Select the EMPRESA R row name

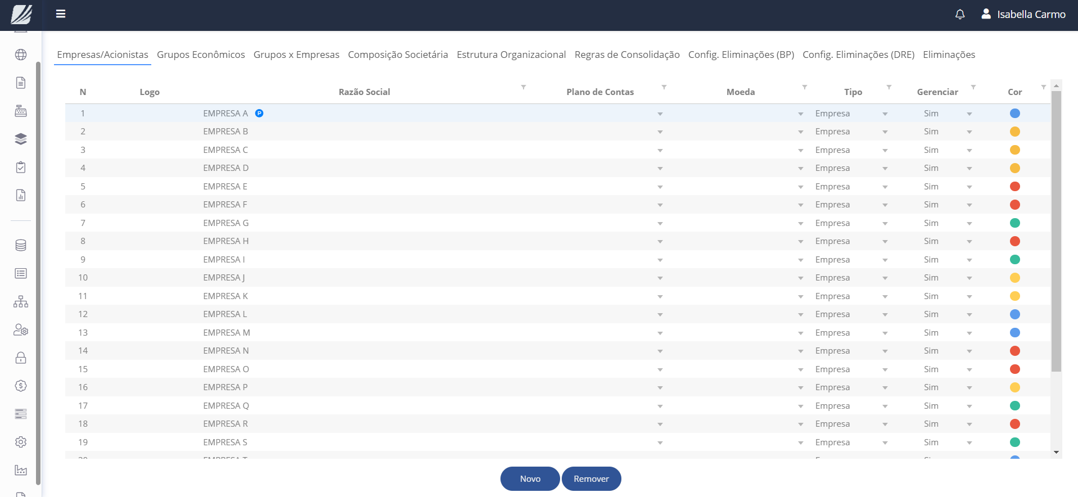[x=225, y=423]
